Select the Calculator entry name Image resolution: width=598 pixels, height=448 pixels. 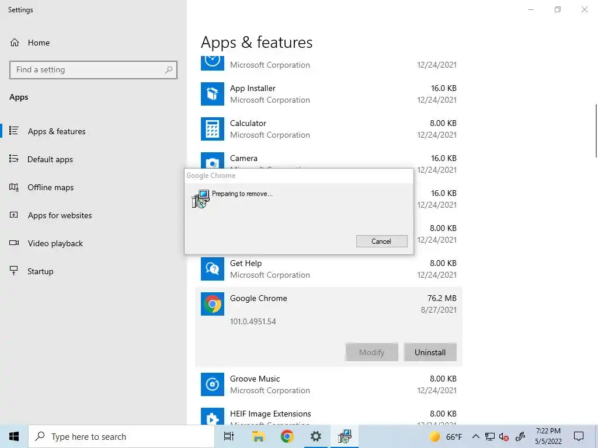(248, 123)
